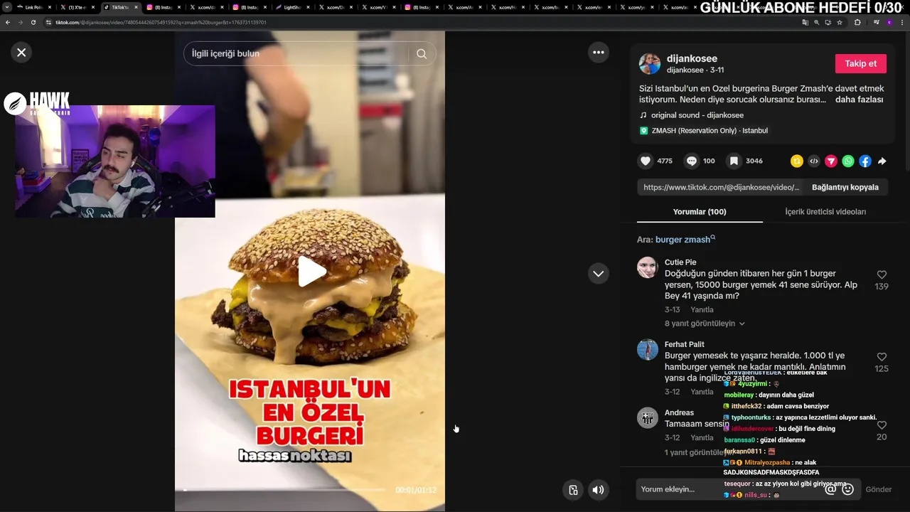Go back with the browser back arrow
This screenshot has height=512, width=910.
click(x=8, y=22)
